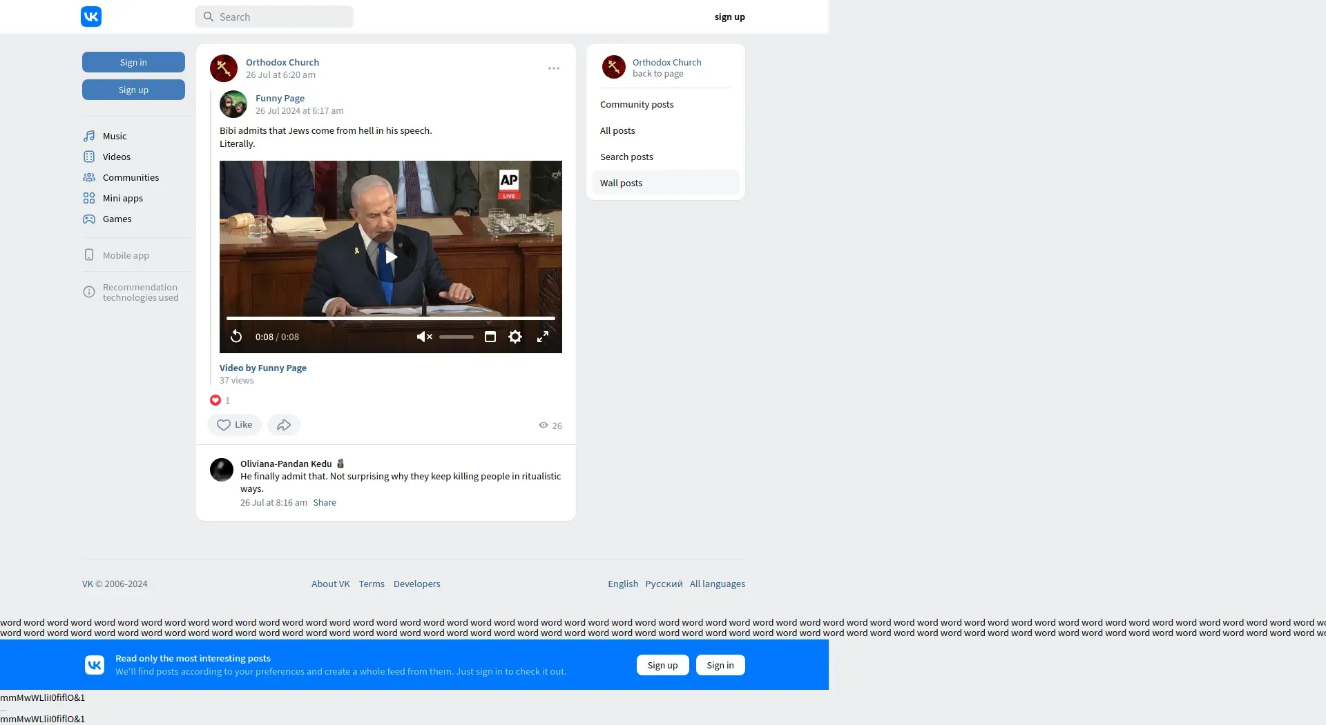Click the top-right sign up link
Screen dimensions: 1326x725
click(x=729, y=17)
